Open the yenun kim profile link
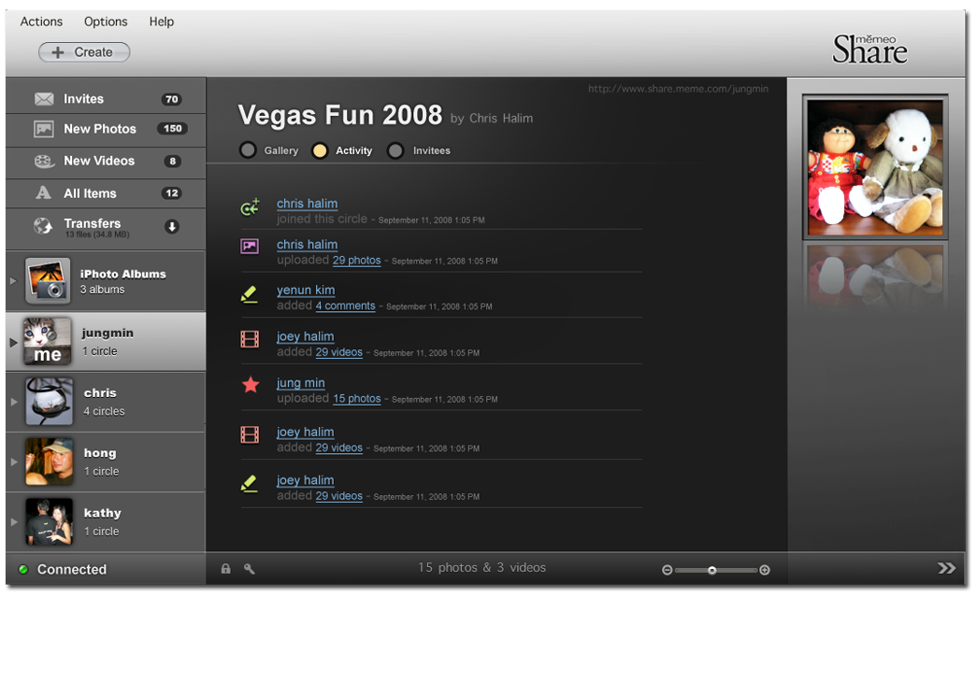This screenshot has width=976, height=696. (x=305, y=291)
